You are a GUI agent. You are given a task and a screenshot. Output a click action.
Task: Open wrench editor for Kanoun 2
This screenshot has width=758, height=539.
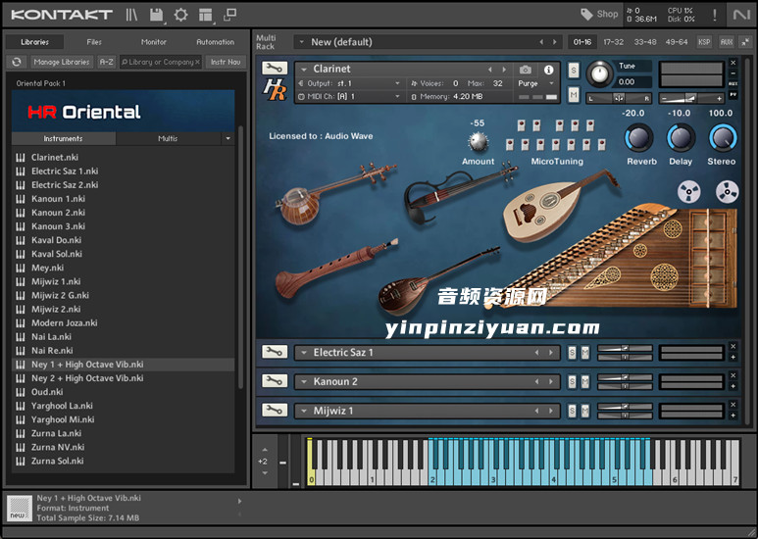(x=275, y=381)
